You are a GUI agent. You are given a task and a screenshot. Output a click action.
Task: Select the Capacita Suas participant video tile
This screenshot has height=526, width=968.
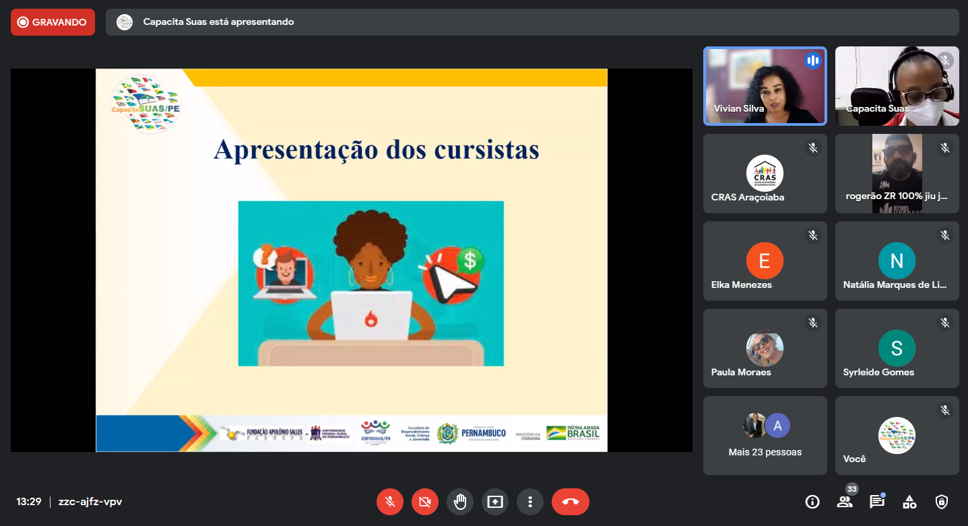click(897, 86)
